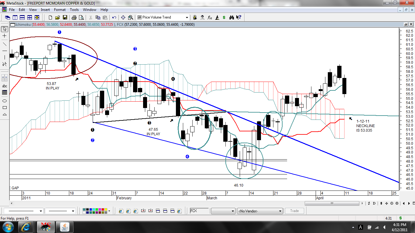The width and height of the screenshot is (415, 233).
Task: Activate the pointer selection tool
Action: coord(4,29)
